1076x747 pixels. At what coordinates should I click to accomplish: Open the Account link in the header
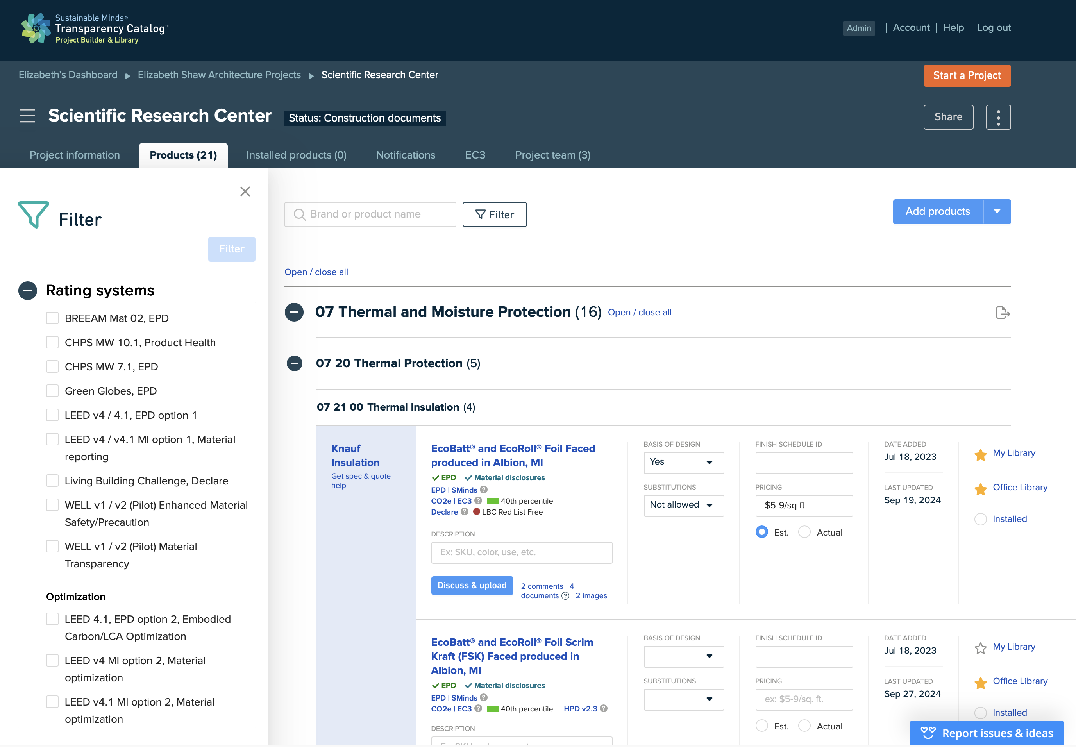(x=911, y=28)
